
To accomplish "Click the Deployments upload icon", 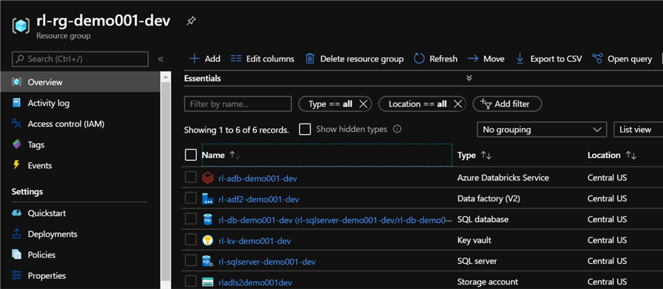I will pyautogui.click(x=16, y=234).
